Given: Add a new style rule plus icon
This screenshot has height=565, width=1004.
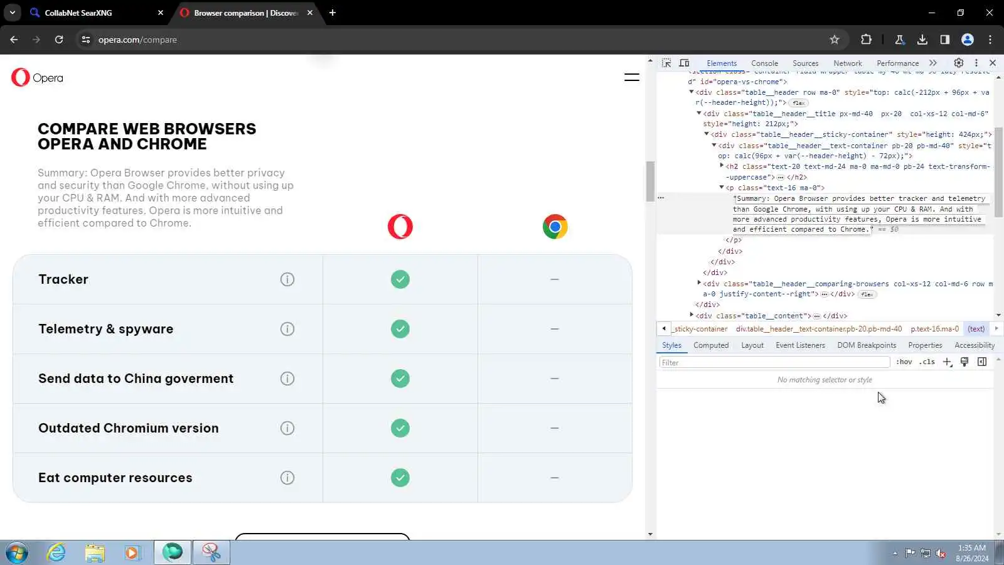Looking at the screenshot, I should [x=948, y=362].
